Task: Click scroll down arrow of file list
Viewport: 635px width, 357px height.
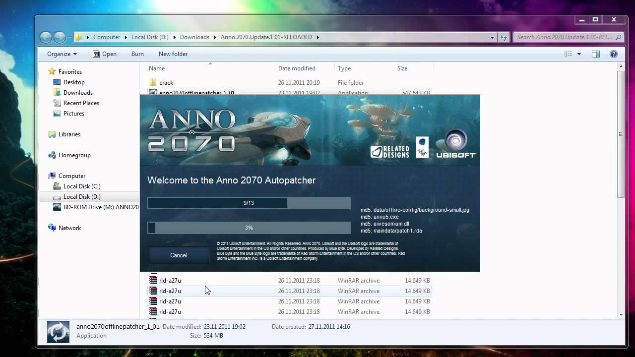Action: 621,314
